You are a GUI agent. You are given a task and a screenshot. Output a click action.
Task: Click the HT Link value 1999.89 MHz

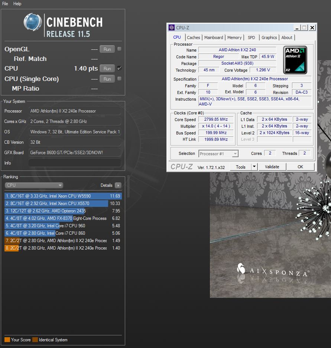(x=216, y=139)
